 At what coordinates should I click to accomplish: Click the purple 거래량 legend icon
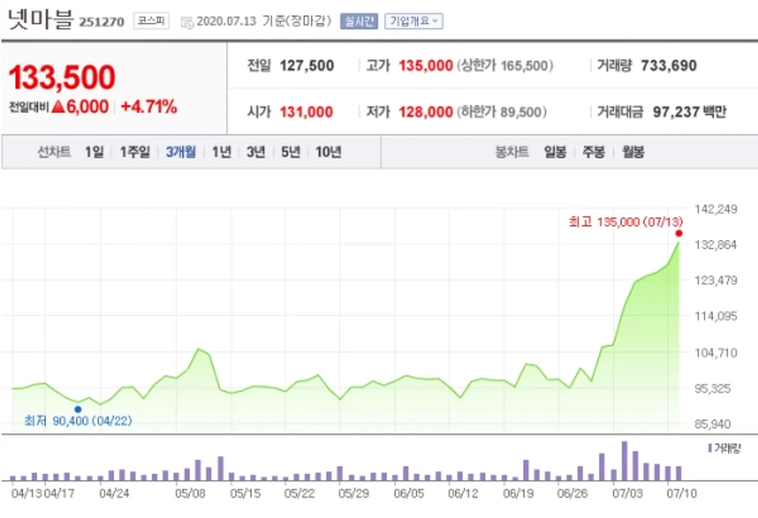(710, 448)
